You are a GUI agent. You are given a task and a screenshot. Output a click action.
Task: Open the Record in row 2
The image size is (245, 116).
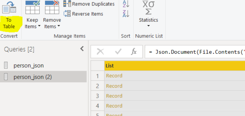pyautogui.click(x=114, y=86)
